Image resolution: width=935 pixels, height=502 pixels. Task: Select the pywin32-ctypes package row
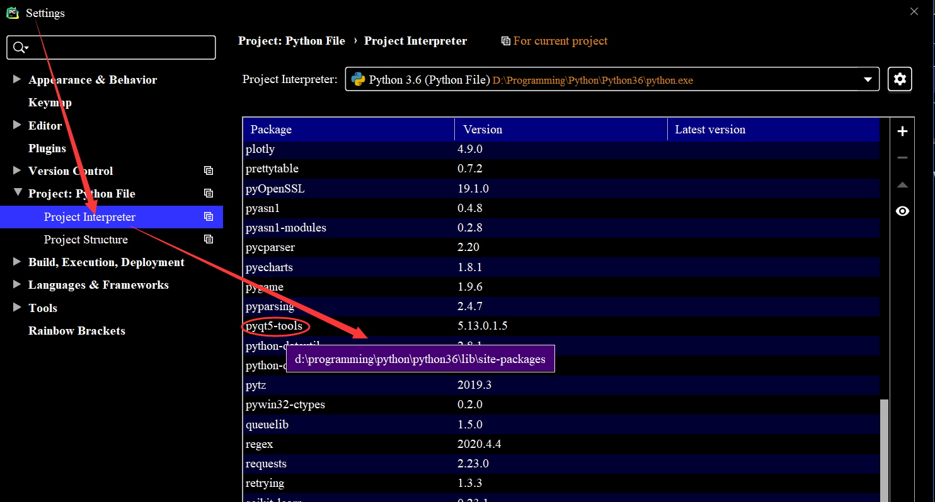(x=561, y=404)
